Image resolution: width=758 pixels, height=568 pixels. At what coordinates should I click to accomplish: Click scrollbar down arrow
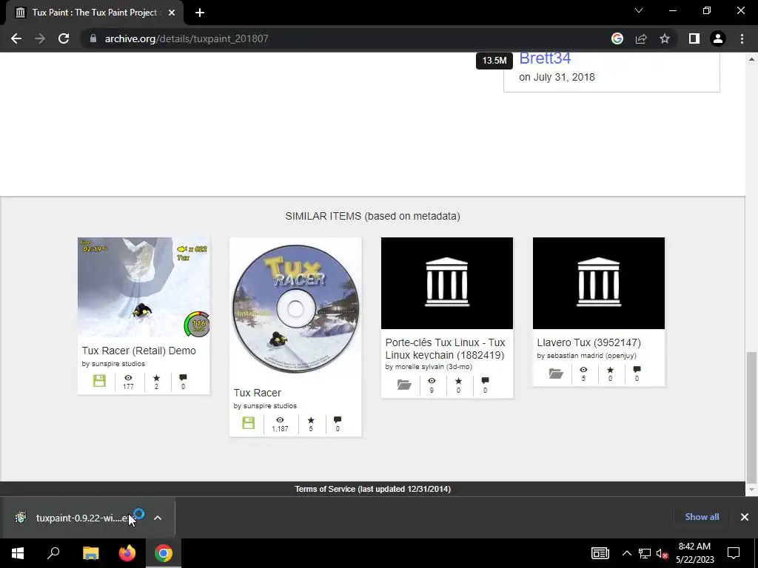point(751,490)
